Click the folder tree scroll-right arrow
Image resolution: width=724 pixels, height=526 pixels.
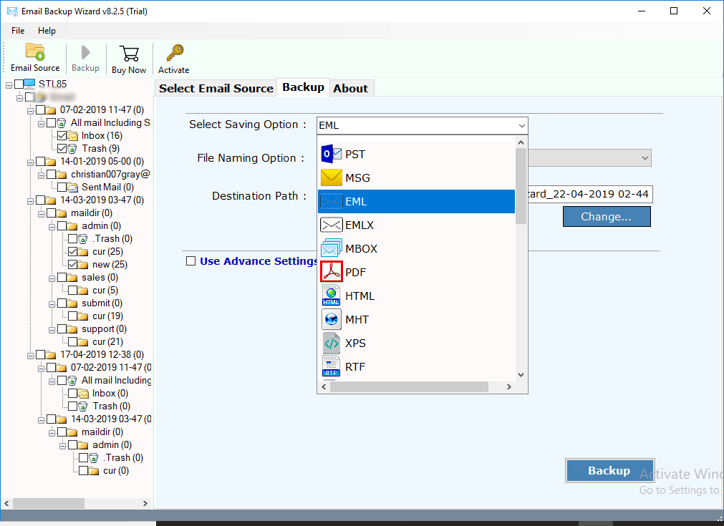145,503
